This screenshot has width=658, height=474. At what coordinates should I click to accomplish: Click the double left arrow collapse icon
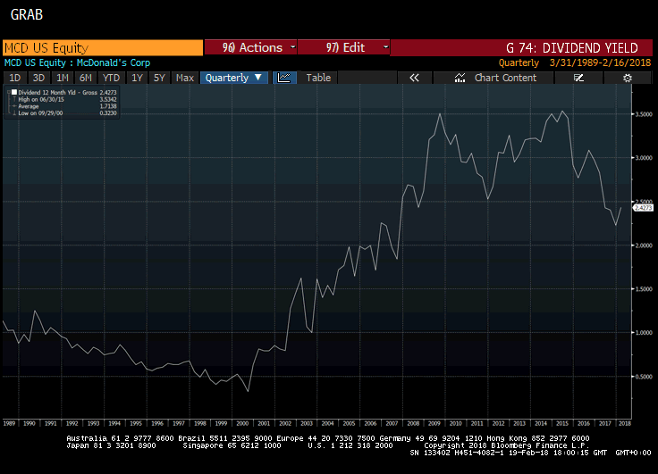click(x=414, y=78)
